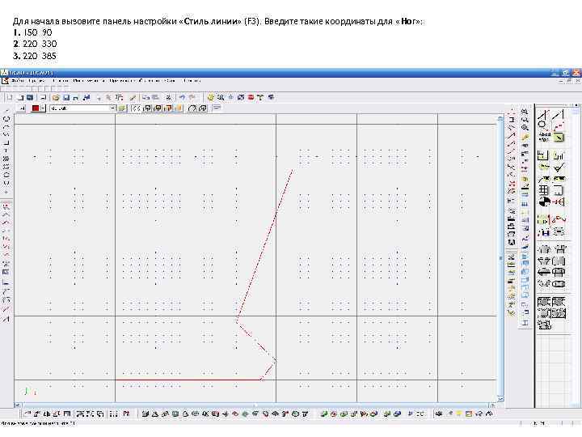Click the checkmark icon in the right panel
The width and height of the screenshot is (582, 437).
click(x=559, y=168)
